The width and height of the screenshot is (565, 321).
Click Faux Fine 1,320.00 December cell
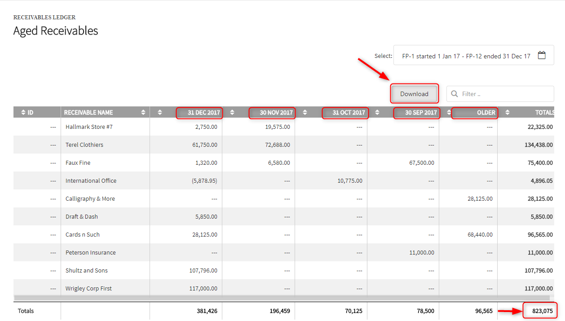tap(207, 163)
